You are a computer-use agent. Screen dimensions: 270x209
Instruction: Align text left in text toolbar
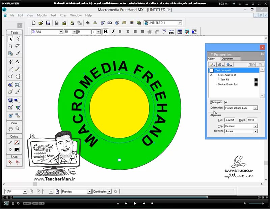click(120, 32)
